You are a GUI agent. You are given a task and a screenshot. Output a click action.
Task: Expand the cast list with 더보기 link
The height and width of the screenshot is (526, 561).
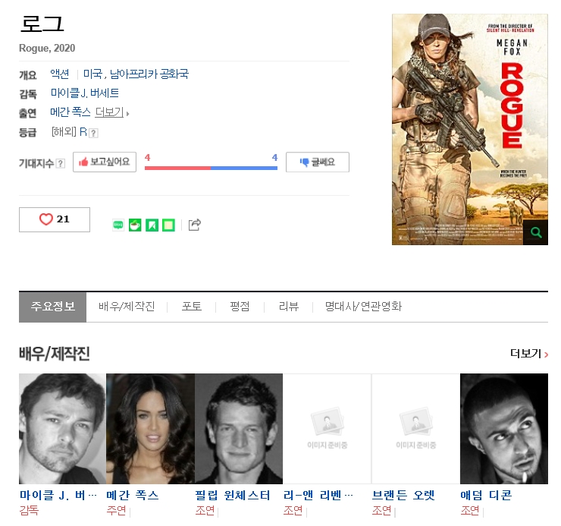(x=109, y=112)
